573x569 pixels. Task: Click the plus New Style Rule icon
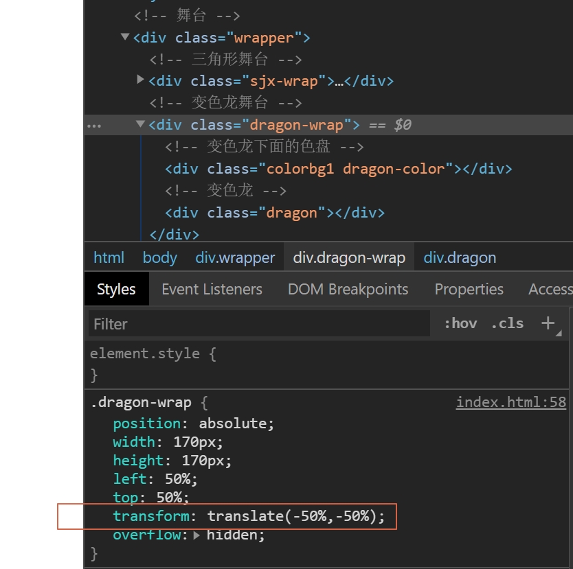[548, 323]
